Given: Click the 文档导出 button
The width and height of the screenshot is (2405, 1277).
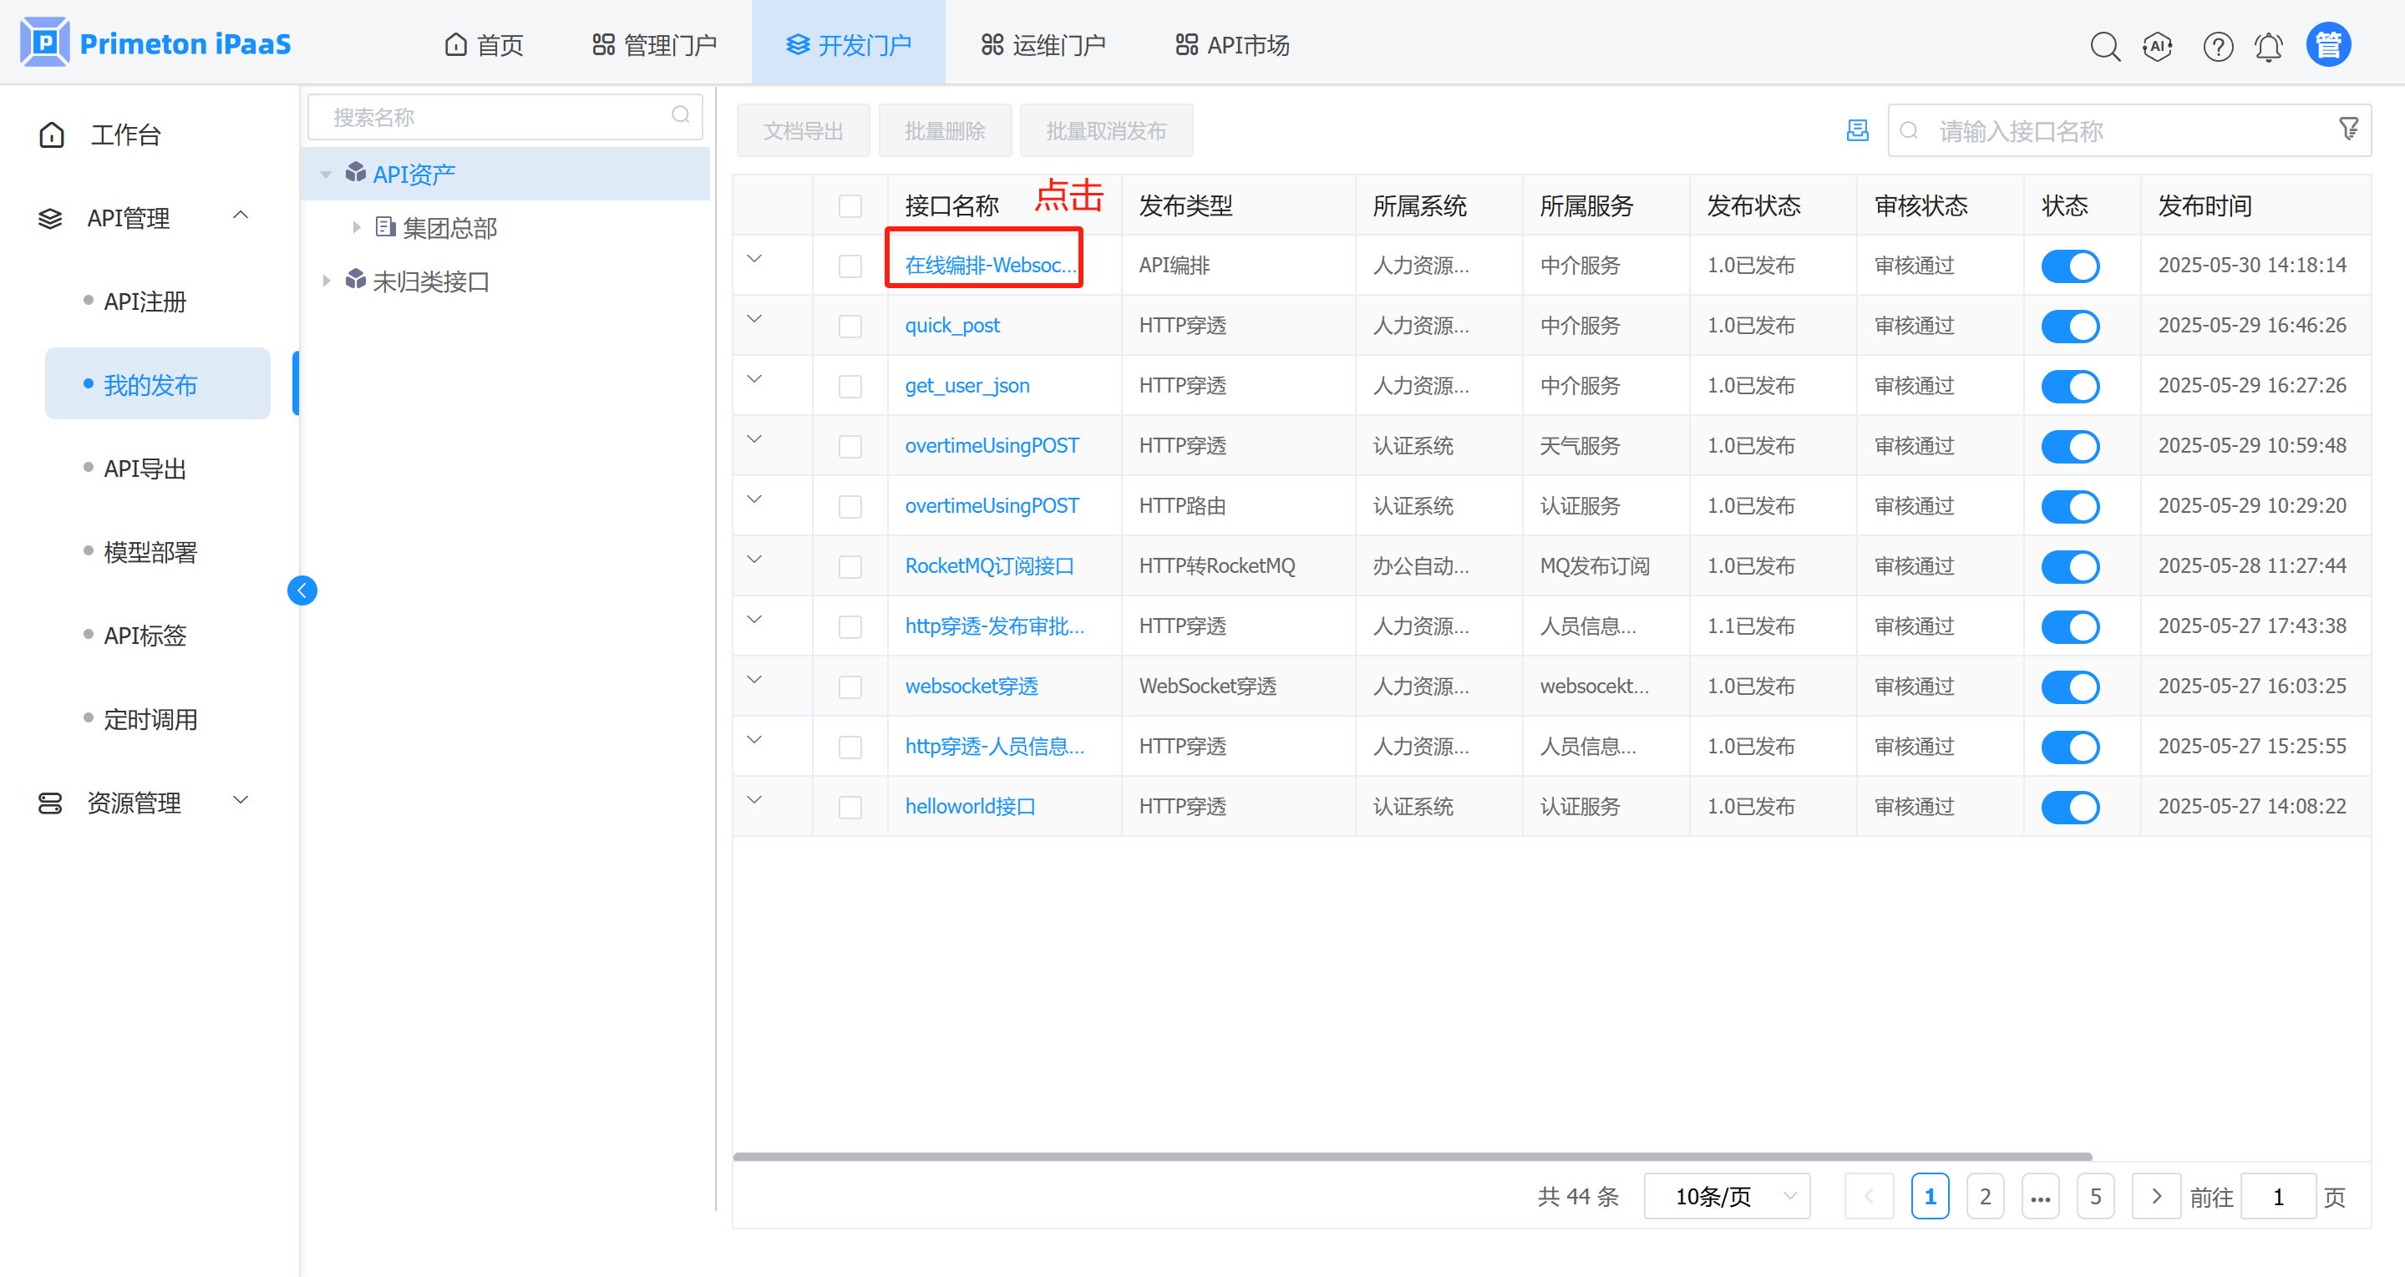Looking at the screenshot, I should point(803,130).
